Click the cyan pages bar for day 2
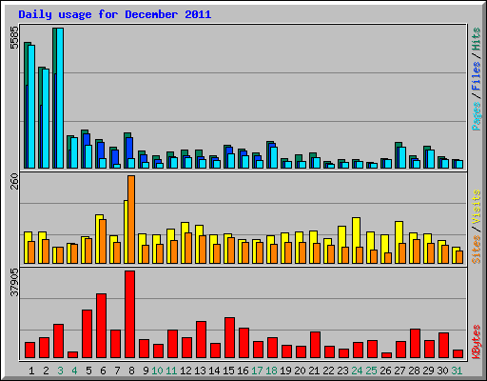Image resolution: width=487 pixels, height=381 pixels. pyautogui.click(x=46, y=119)
